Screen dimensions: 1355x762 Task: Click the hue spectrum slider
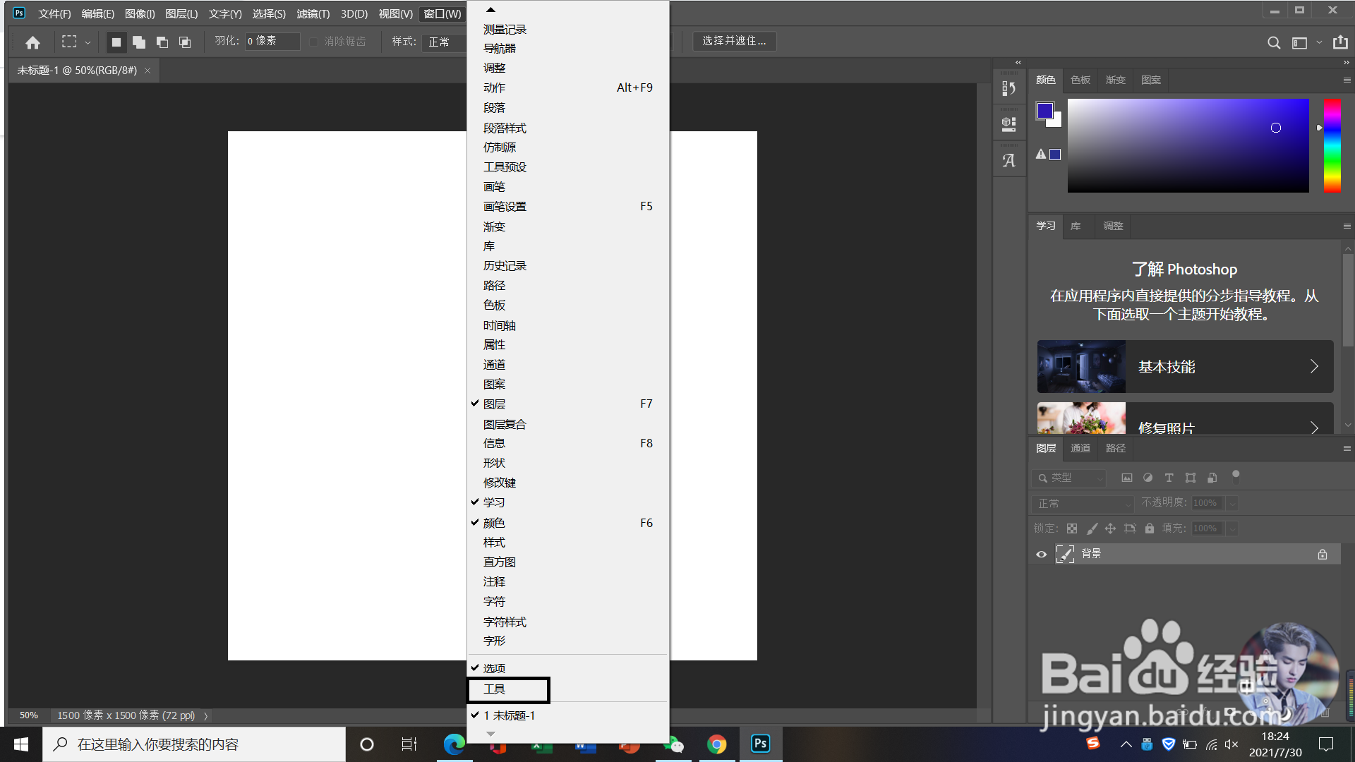(x=1332, y=146)
